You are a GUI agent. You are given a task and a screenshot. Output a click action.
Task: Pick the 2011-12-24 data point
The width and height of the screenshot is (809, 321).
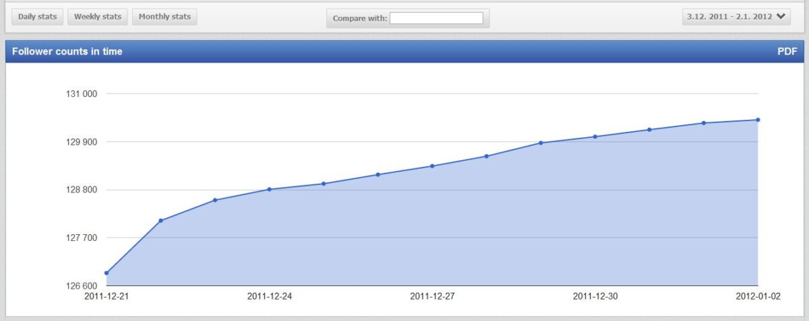[x=269, y=189]
